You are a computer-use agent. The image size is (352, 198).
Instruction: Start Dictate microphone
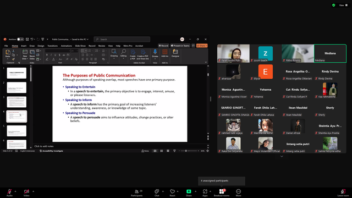(155, 54)
